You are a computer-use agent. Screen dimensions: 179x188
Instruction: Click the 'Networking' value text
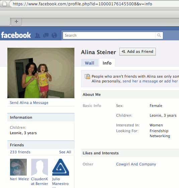(160, 136)
